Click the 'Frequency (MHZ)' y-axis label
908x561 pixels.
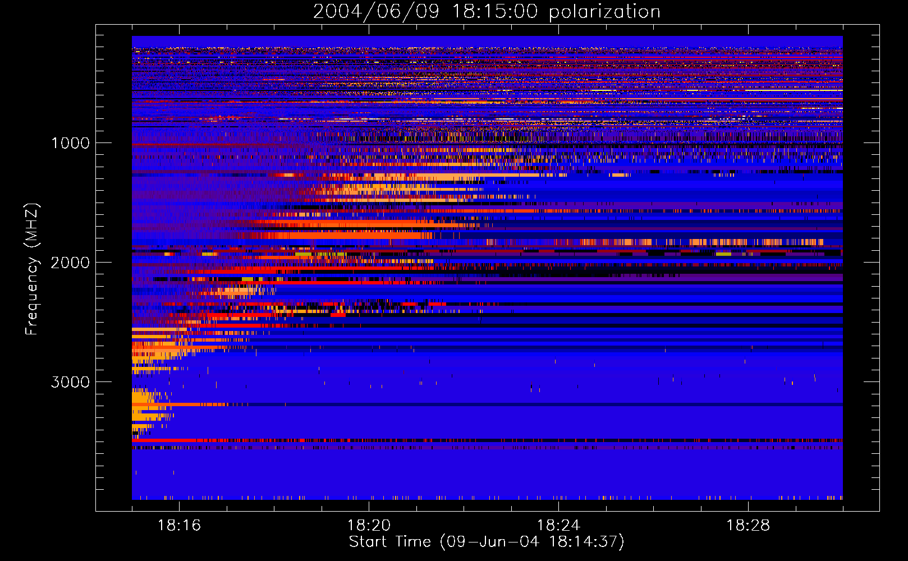33,269
